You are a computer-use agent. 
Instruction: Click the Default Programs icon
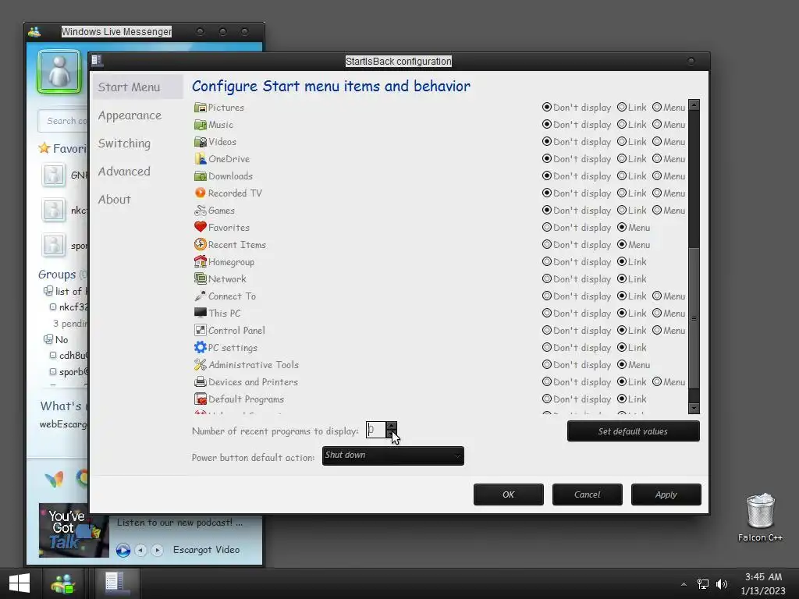coord(201,399)
